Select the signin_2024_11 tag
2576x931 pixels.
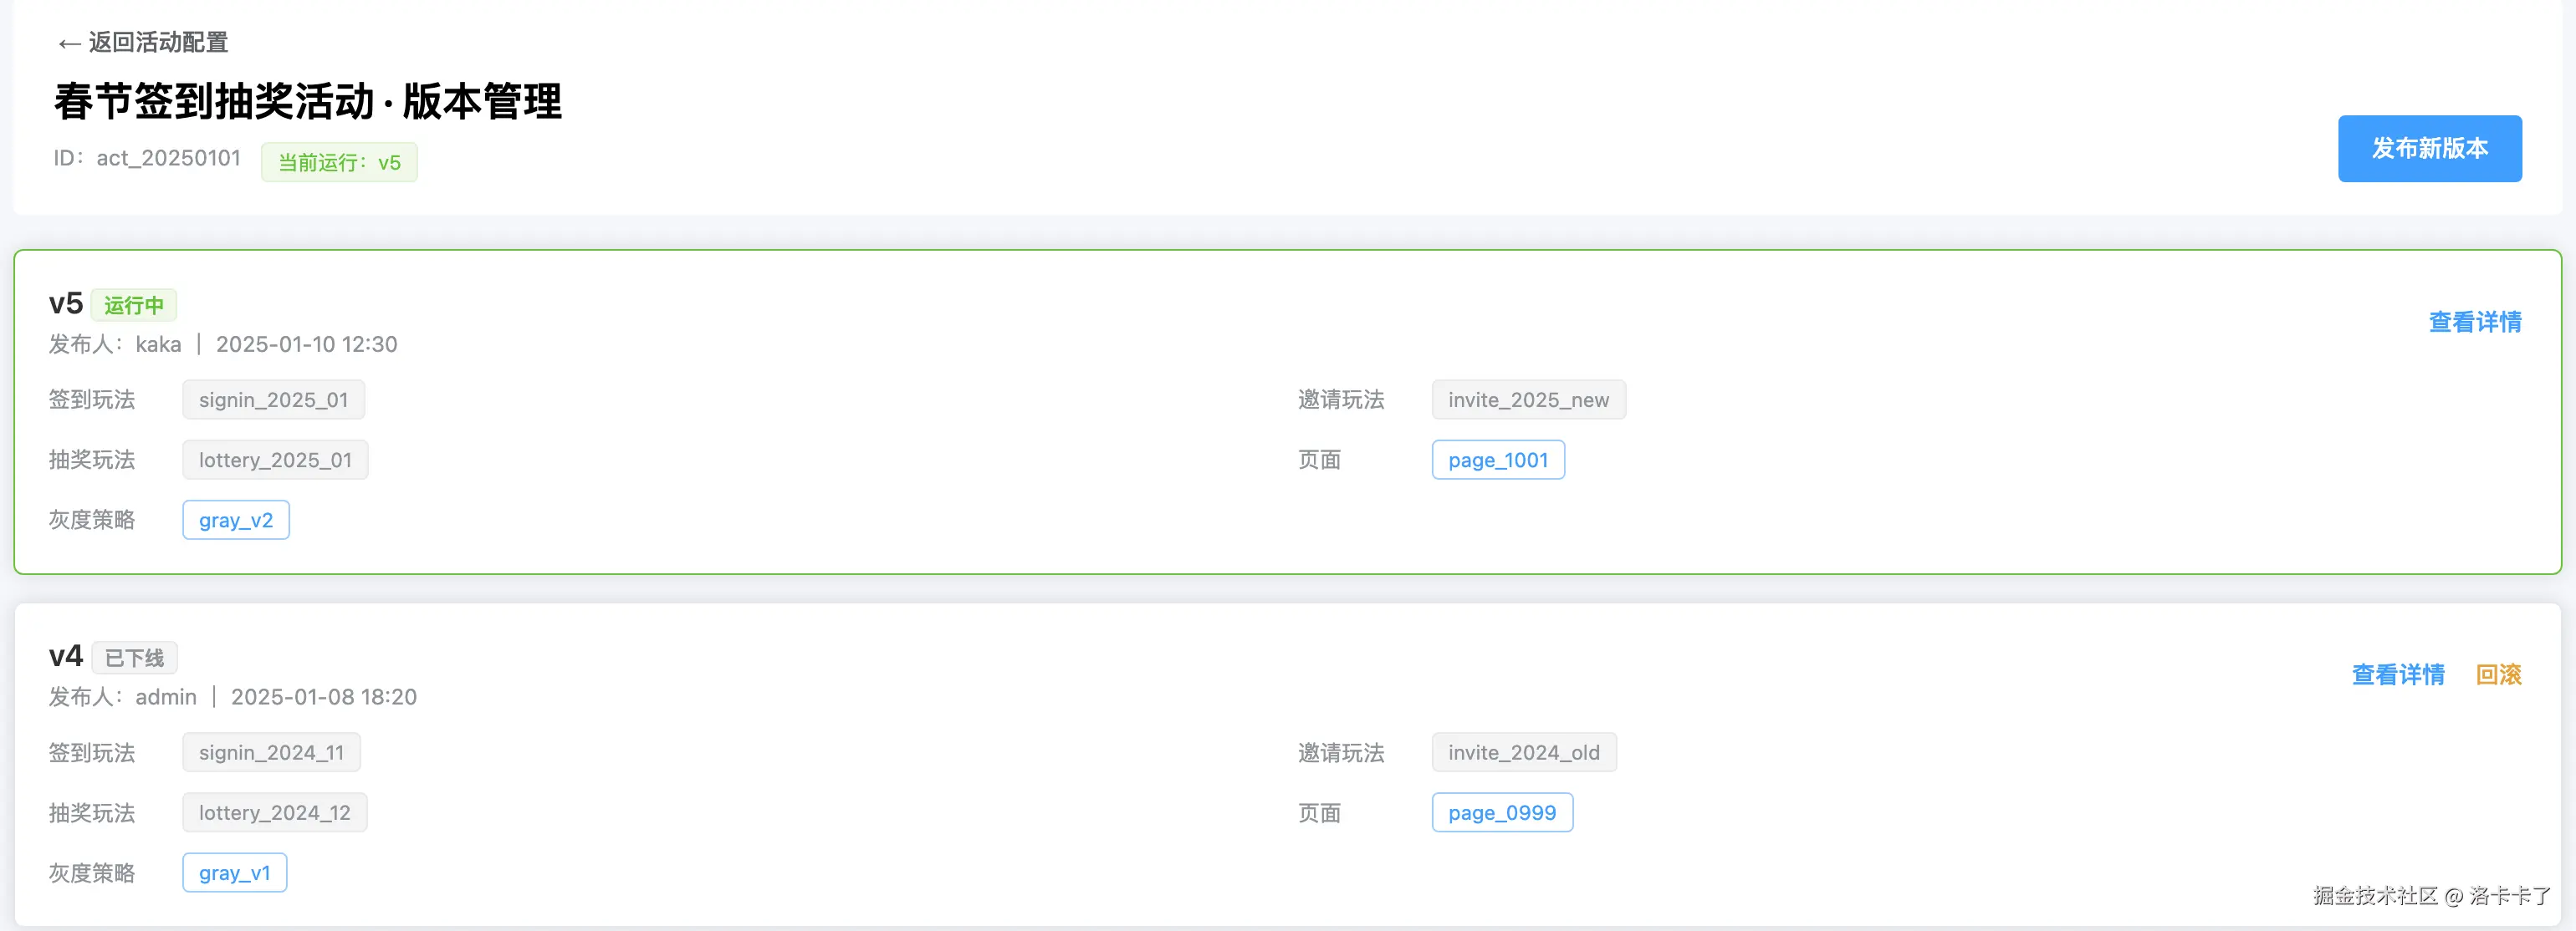pyautogui.click(x=271, y=753)
